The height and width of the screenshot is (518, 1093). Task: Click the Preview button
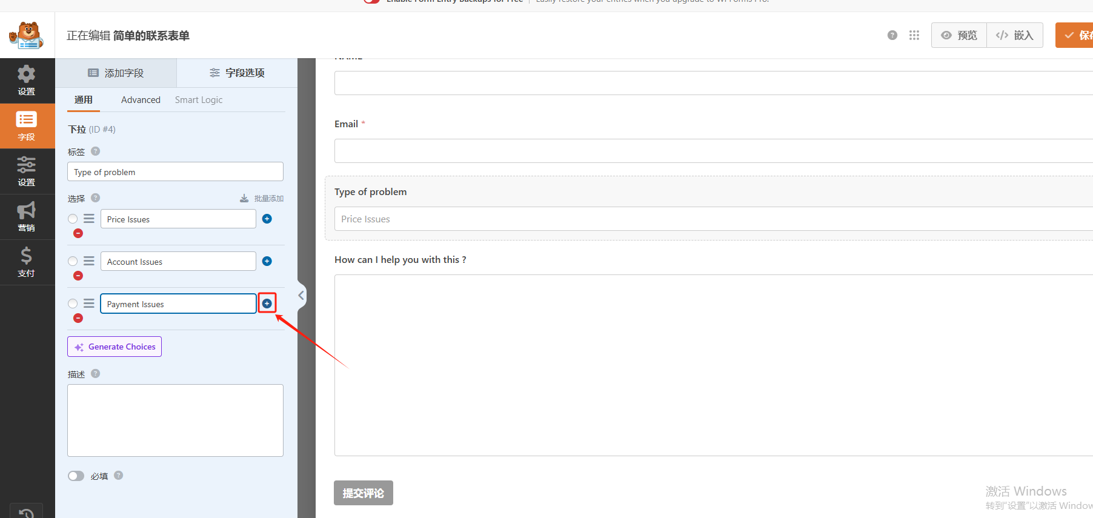[958, 35]
